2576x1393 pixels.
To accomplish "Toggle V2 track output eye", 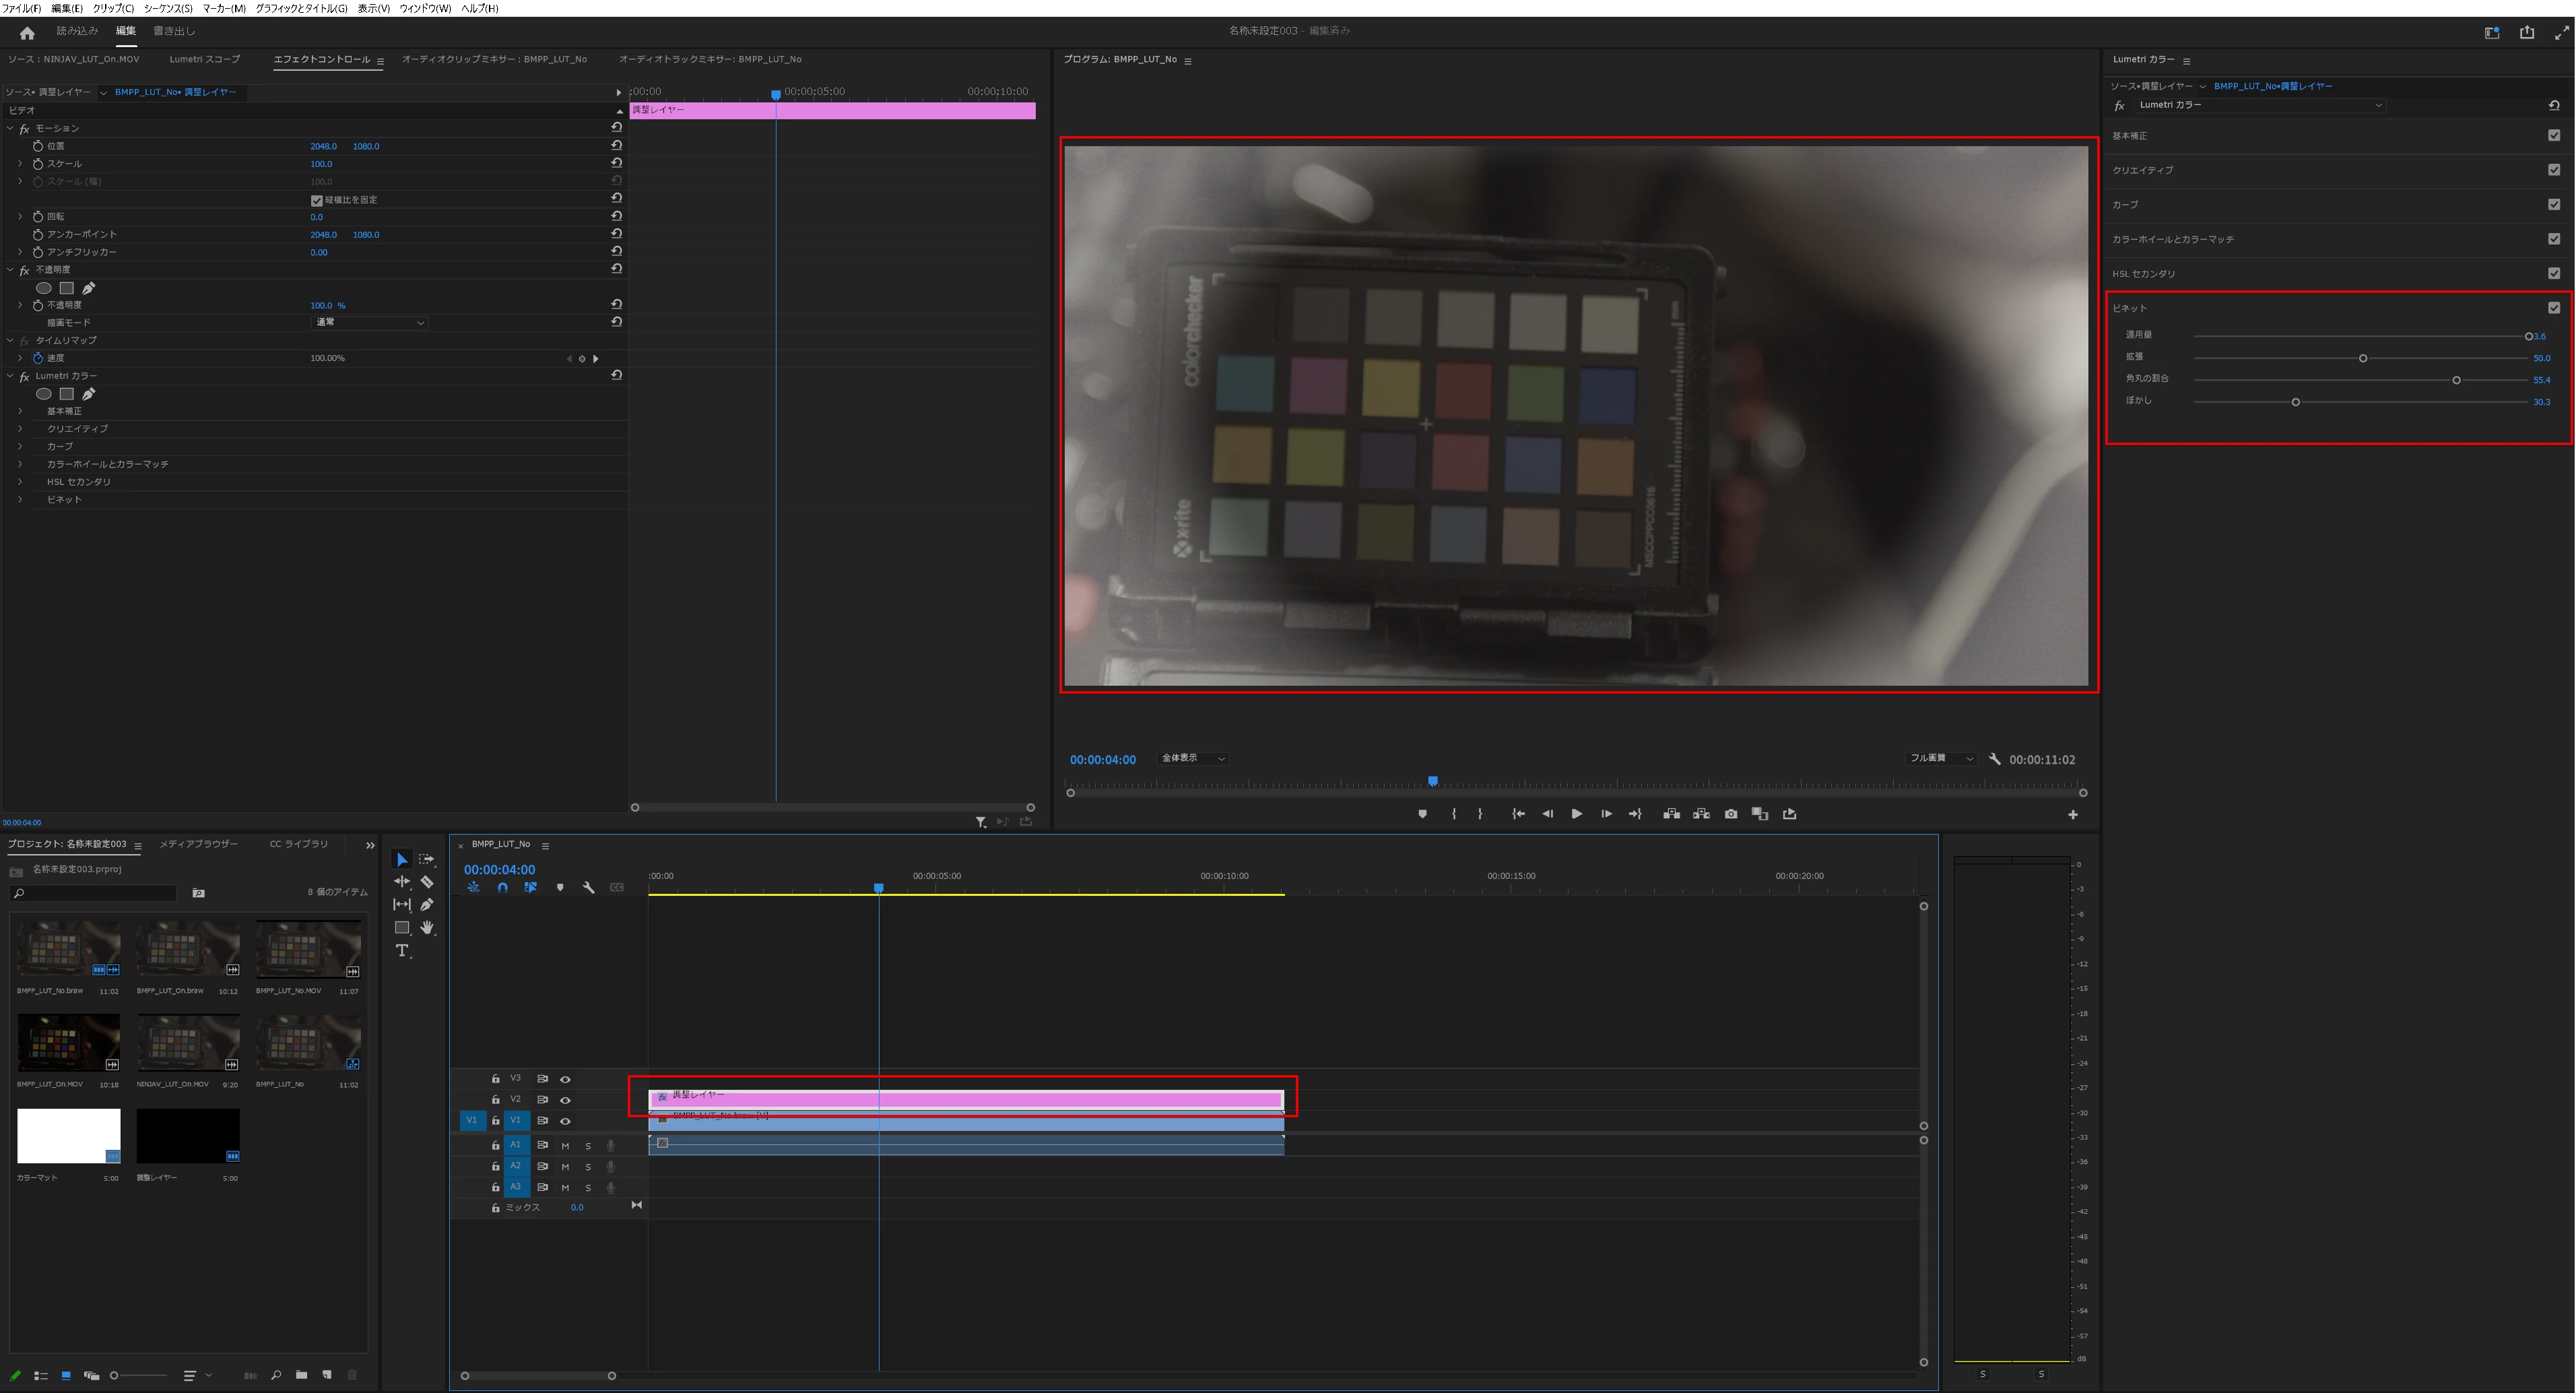I will (565, 1100).
